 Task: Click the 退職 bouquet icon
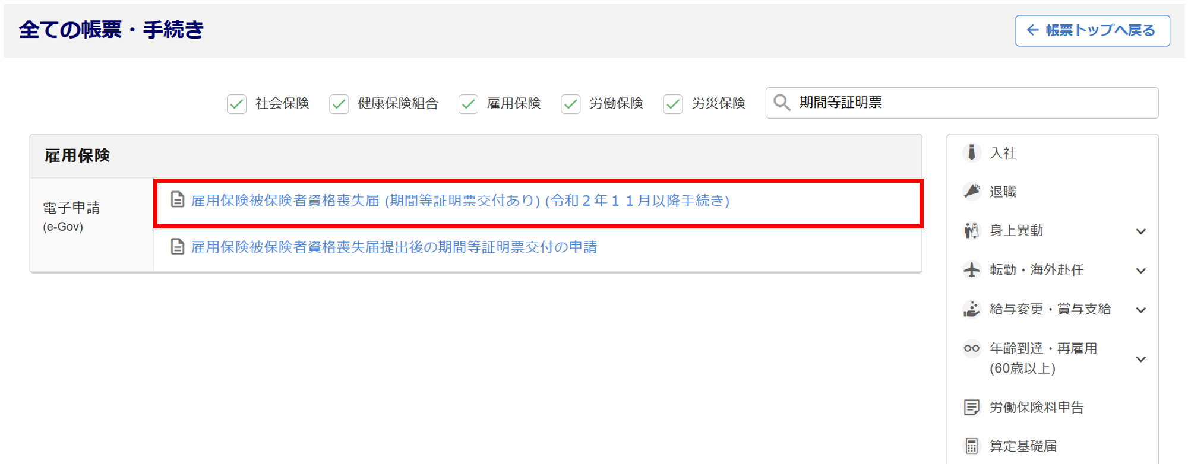pyautogui.click(x=972, y=191)
